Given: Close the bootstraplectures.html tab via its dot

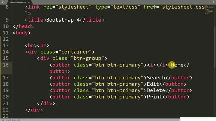Looking at the screenshot, I should pyautogui.click(x=29, y=2).
